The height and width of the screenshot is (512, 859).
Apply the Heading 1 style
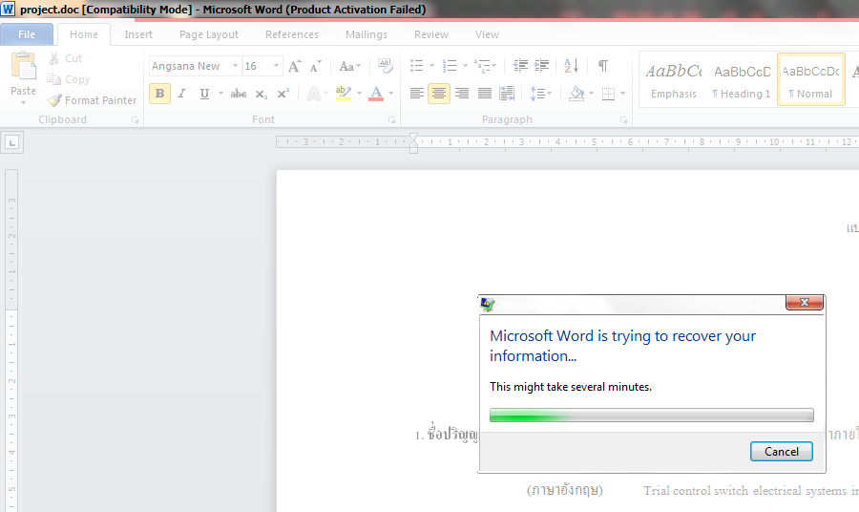[742, 80]
